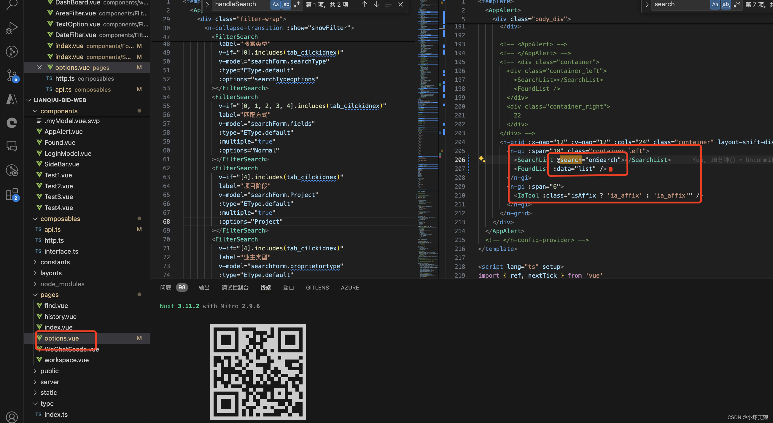Open the chat bubbles view icon
This screenshot has height=423, width=773.
click(12, 147)
